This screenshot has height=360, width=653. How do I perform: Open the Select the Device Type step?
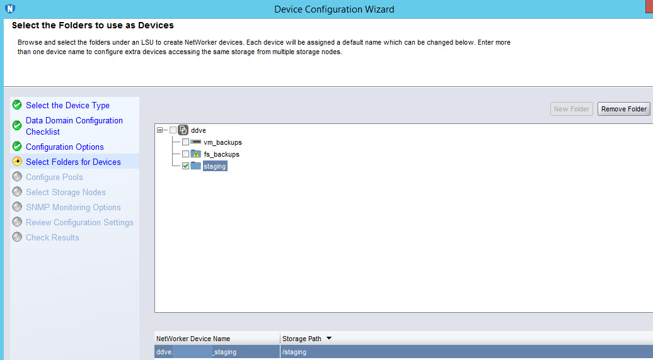(x=67, y=105)
